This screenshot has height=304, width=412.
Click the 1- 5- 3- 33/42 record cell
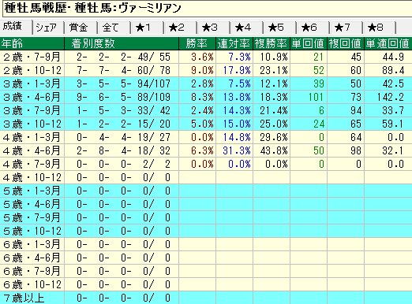coord(122,110)
